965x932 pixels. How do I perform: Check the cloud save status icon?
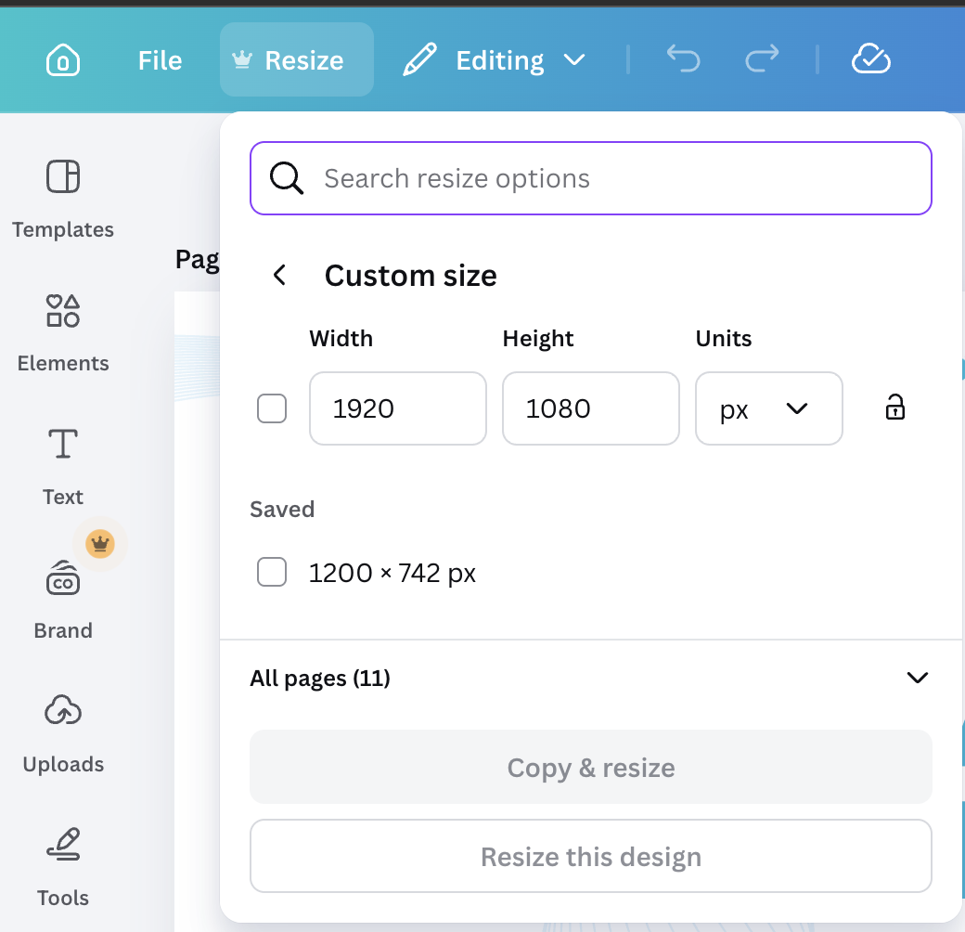tap(870, 60)
